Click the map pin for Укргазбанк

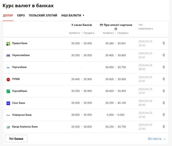[164, 67]
